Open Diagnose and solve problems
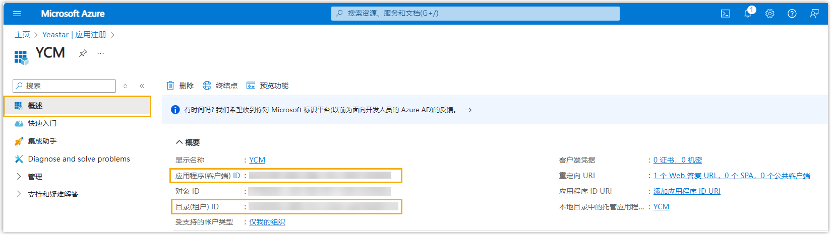This screenshot has height=235, width=831. point(79,159)
